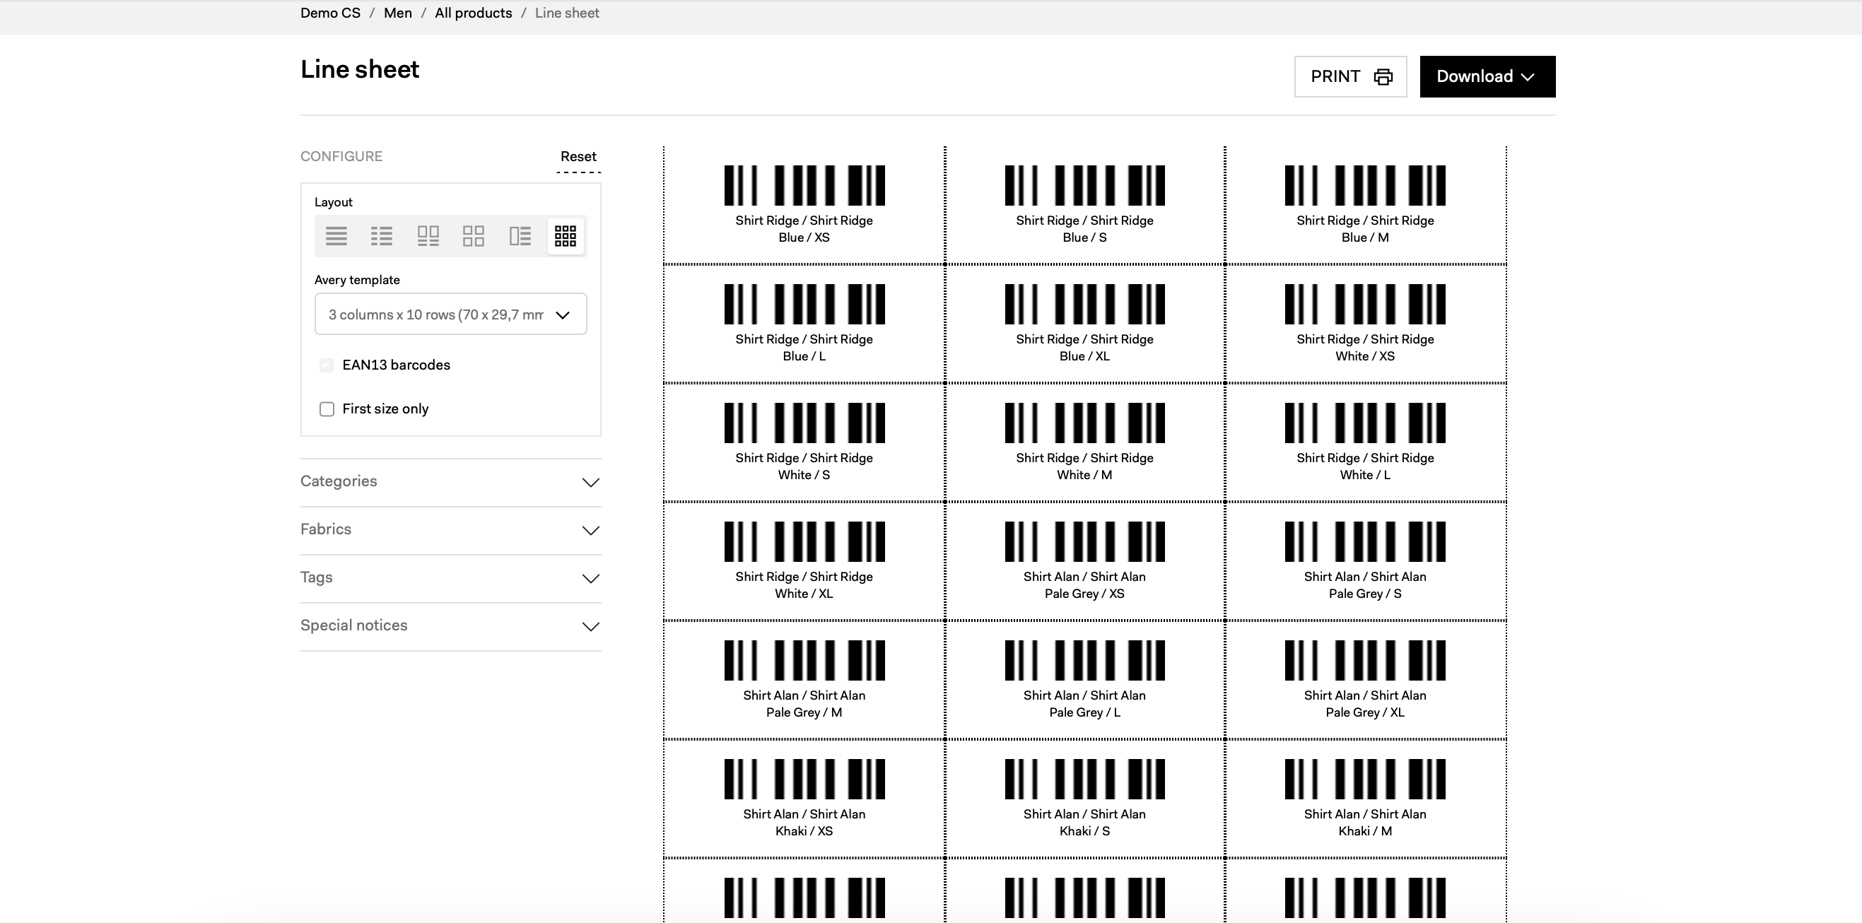Viewport: 1862px width, 923px height.
Task: Click the printer icon on Print button
Action: point(1383,76)
